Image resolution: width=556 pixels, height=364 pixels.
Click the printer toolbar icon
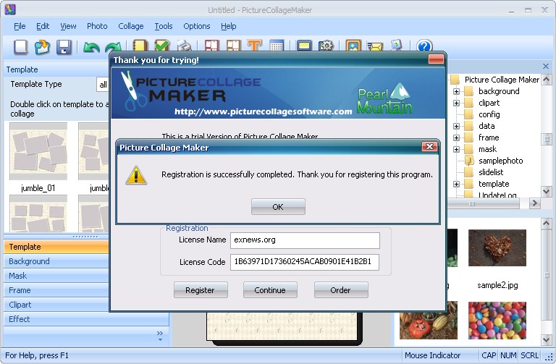[x=184, y=46]
